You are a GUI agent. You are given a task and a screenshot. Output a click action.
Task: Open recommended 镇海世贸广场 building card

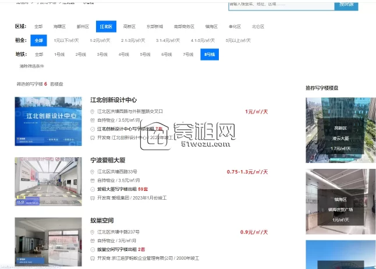[x=340, y=201]
